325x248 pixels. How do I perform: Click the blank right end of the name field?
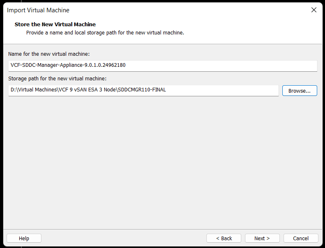pos(246,65)
